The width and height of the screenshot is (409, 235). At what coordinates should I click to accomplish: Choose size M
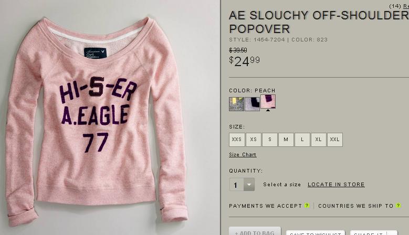point(286,140)
